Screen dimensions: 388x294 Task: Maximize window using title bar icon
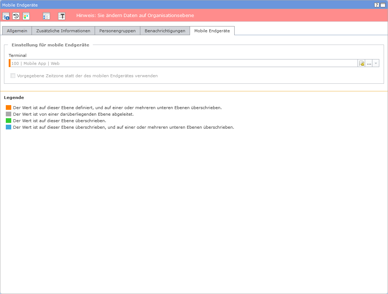[383, 5]
